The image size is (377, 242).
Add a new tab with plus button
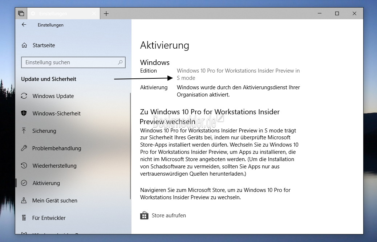click(x=106, y=14)
